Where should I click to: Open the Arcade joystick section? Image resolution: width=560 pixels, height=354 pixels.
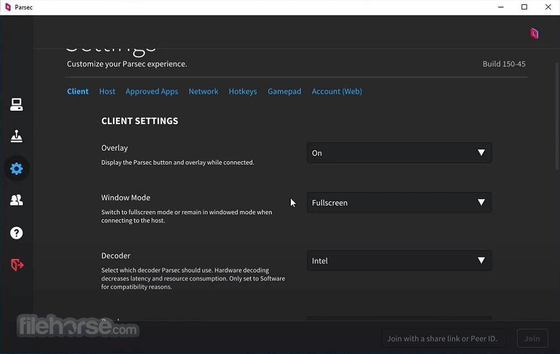click(17, 136)
